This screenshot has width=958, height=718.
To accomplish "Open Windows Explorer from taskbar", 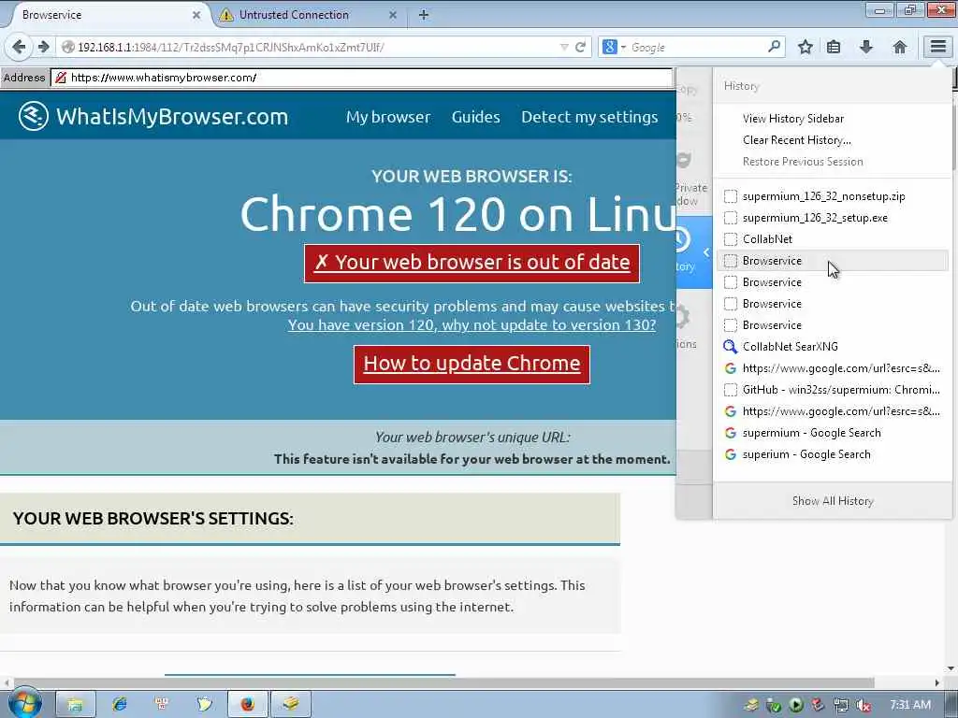I will click(x=76, y=705).
